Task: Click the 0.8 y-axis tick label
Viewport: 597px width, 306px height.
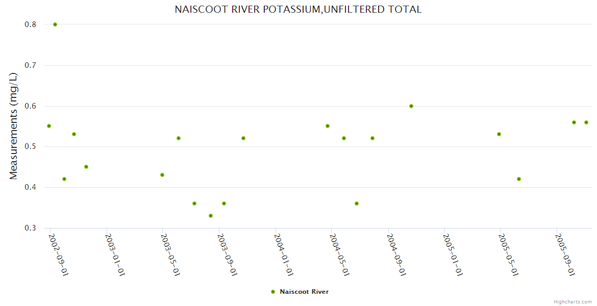Action: coord(30,24)
